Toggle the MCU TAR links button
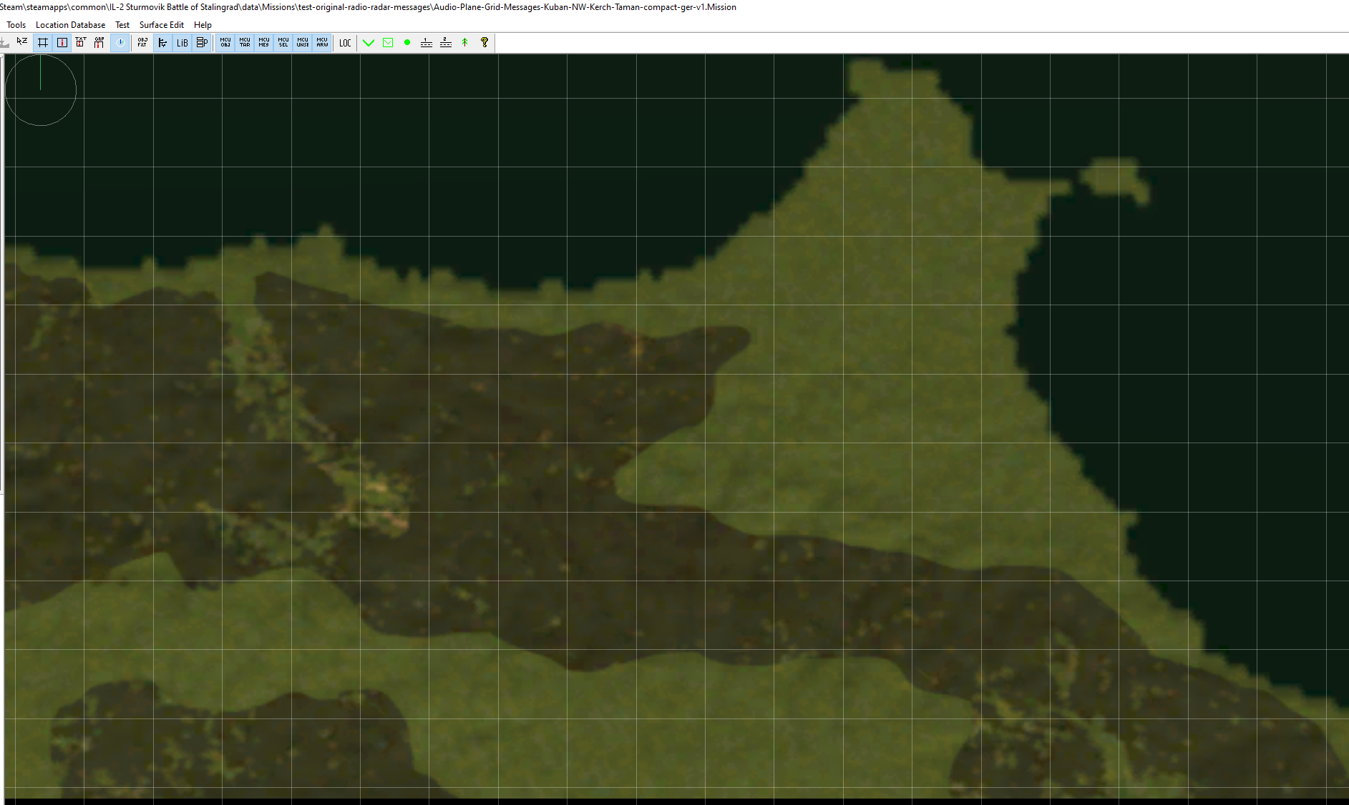Image resolution: width=1349 pixels, height=805 pixels. coord(245,43)
